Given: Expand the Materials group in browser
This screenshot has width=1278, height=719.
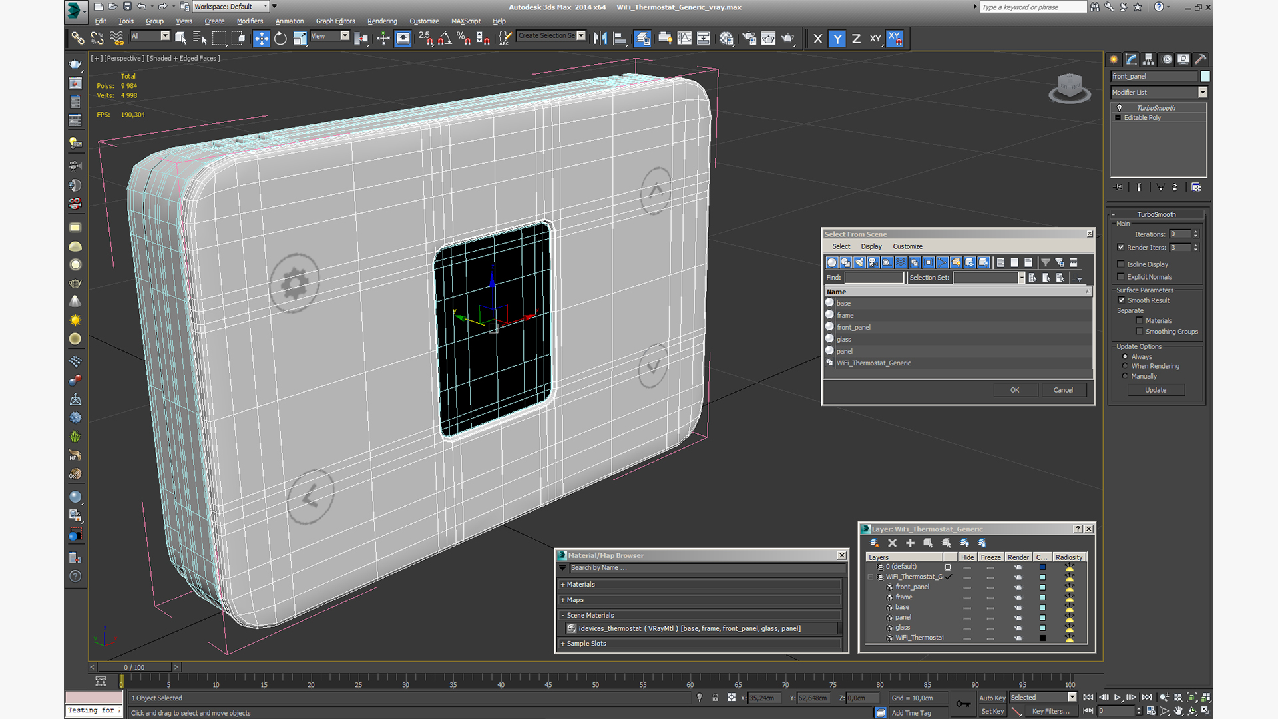Looking at the screenshot, I should tap(563, 585).
